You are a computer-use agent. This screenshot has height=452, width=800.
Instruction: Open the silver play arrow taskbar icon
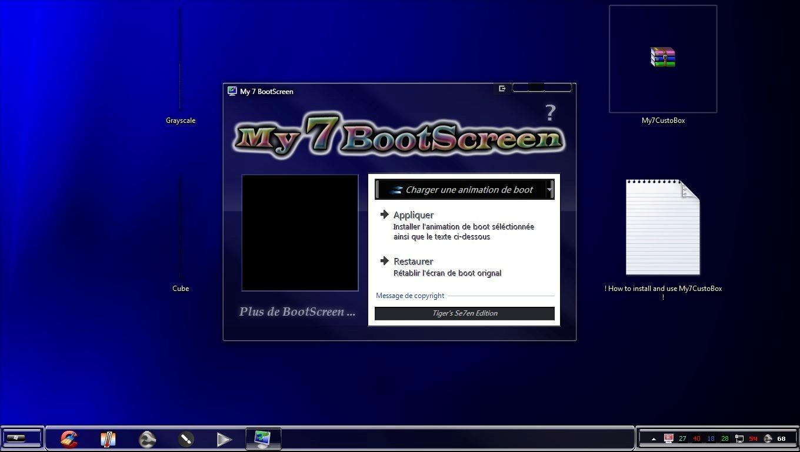pyautogui.click(x=224, y=439)
